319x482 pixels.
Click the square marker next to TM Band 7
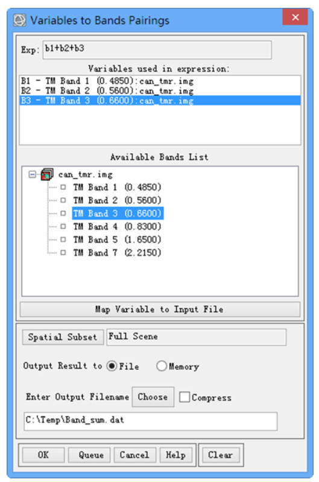point(63,252)
